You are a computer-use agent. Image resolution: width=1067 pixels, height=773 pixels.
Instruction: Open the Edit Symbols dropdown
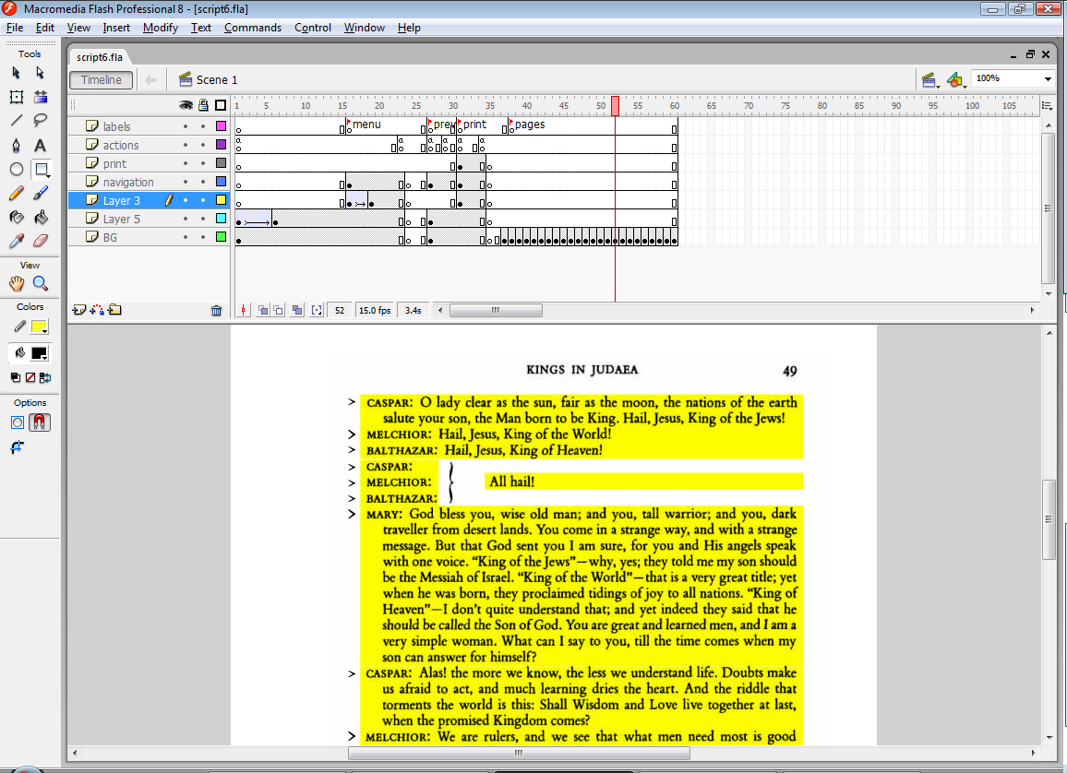click(957, 81)
